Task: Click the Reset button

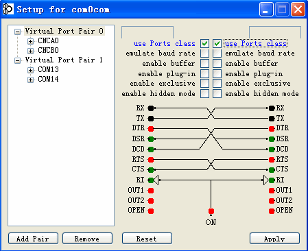Action: point(147,239)
